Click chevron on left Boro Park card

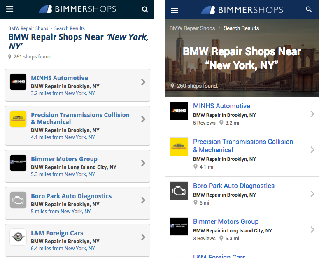(143, 200)
